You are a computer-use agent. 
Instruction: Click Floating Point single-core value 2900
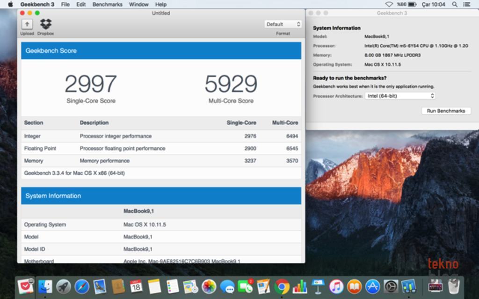click(x=250, y=148)
